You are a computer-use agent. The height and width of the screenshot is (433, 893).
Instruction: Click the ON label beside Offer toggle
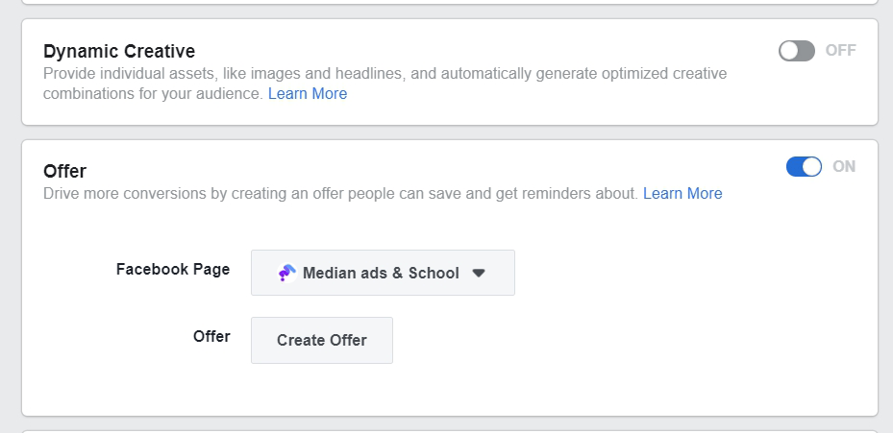[x=844, y=167]
